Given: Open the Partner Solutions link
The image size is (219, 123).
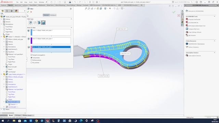Looking at the screenshot, I should click(194, 47).
